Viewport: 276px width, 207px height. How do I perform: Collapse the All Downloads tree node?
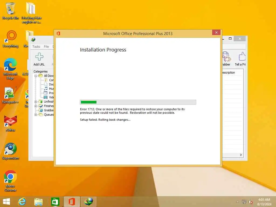click(36, 76)
